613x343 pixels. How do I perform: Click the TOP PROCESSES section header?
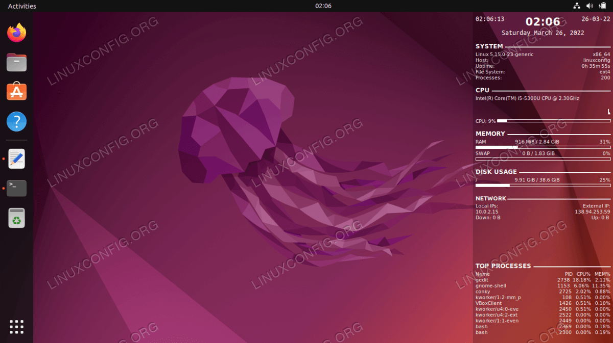point(503,266)
